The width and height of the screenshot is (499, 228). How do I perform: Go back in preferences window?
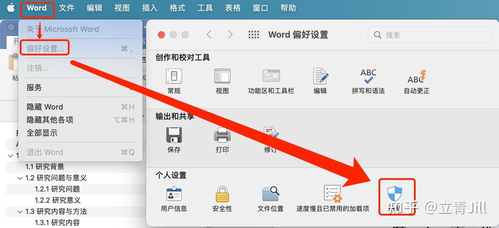pyautogui.click(x=209, y=35)
